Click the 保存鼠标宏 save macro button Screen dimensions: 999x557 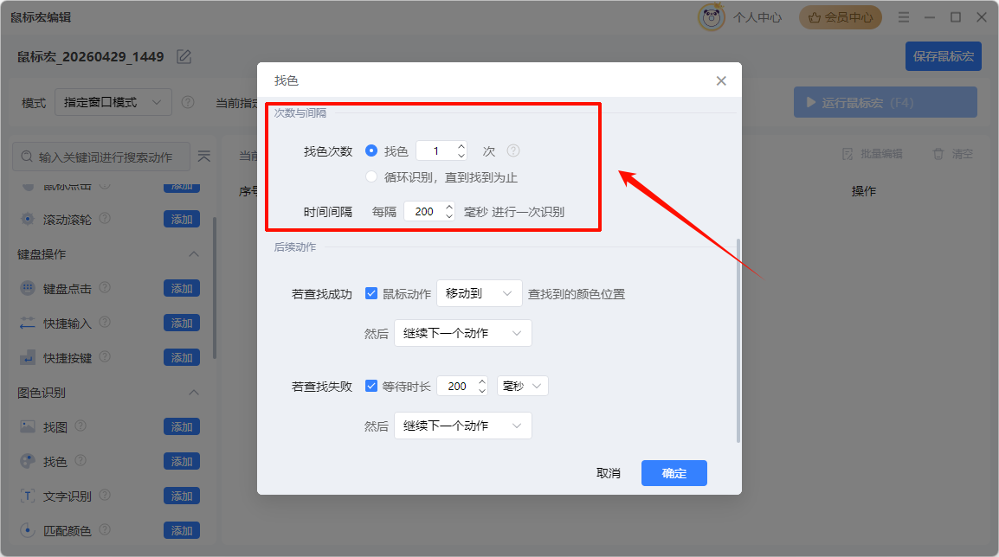click(x=943, y=55)
